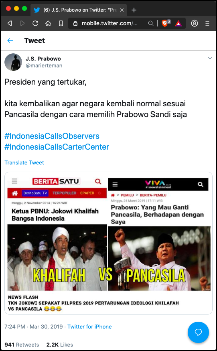Open the browser home page icon
This screenshot has width=217, height=351.
(48, 23)
